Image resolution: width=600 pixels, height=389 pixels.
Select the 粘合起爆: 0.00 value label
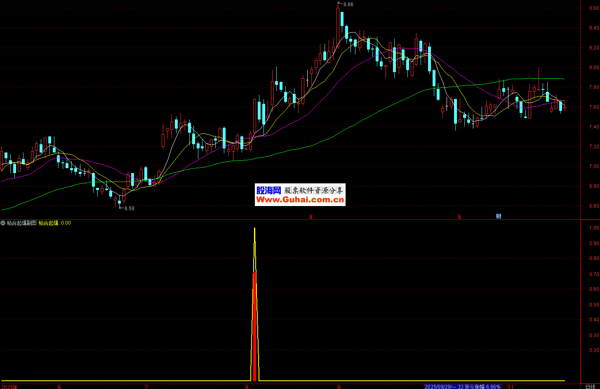pyautogui.click(x=57, y=223)
